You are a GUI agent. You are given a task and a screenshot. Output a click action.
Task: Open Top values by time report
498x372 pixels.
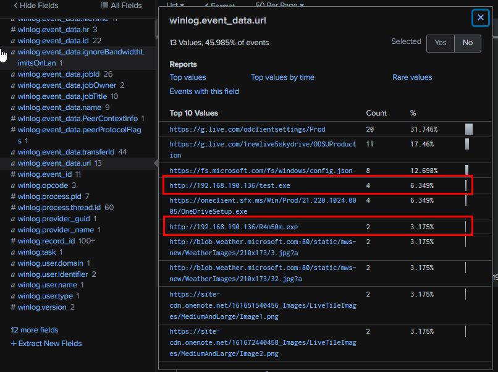click(x=282, y=77)
